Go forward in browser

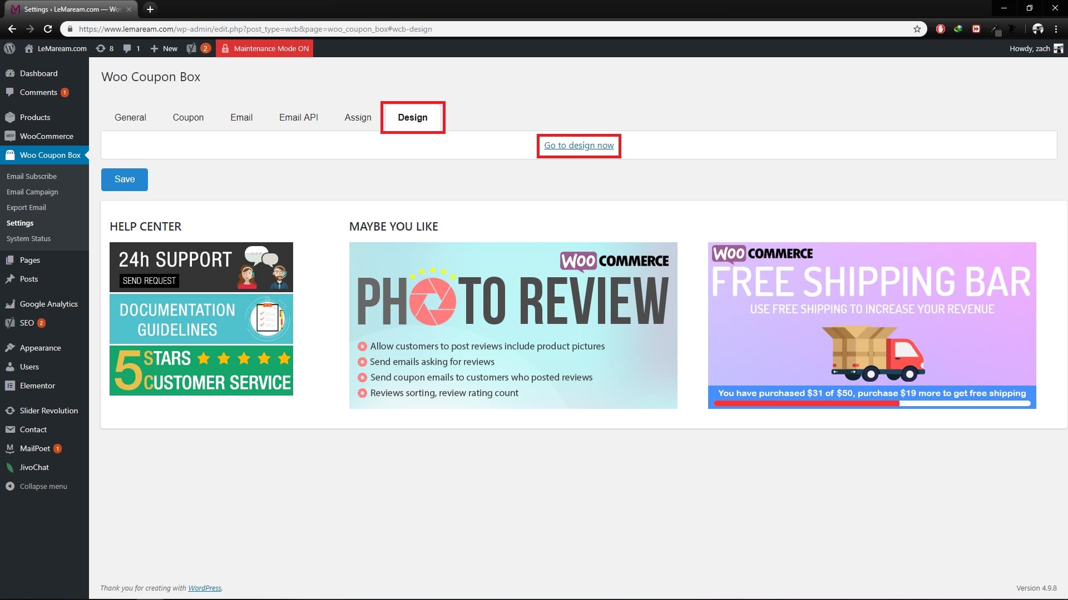pyautogui.click(x=30, y=29)
